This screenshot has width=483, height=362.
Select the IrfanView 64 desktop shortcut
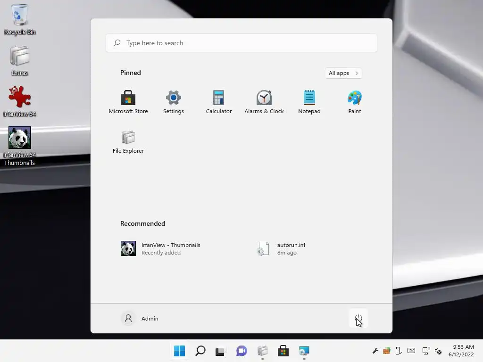[20, 102]
